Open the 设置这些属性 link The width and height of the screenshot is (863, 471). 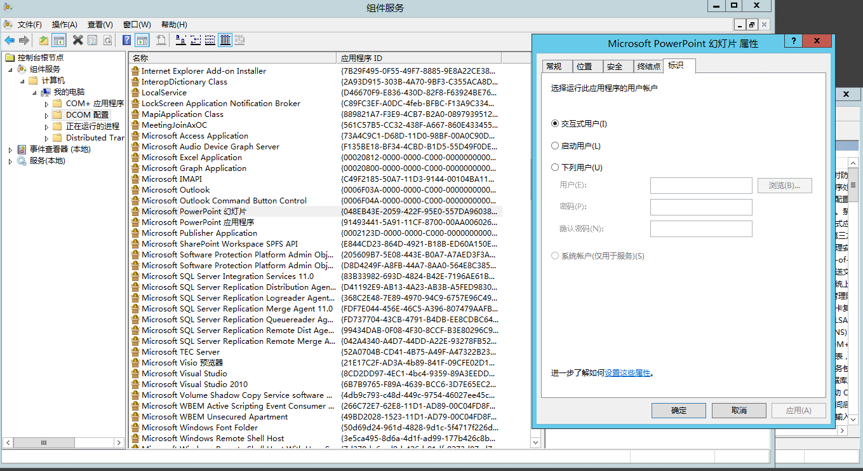pyautogui.click(x=627, y=373)
